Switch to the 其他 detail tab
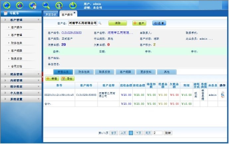 click(167, 72)
